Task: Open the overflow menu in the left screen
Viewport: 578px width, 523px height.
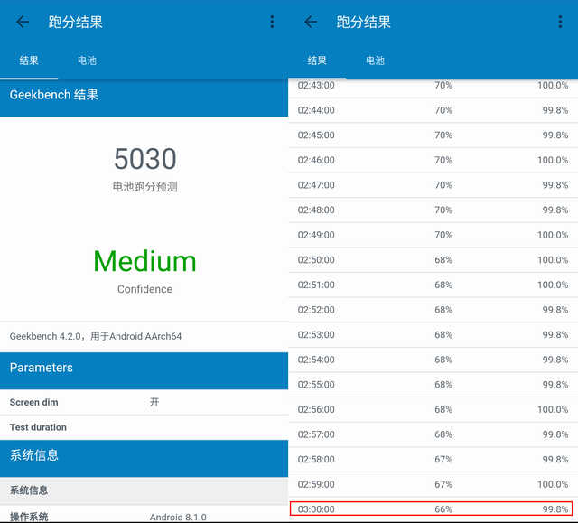Action: coord(272,22)
